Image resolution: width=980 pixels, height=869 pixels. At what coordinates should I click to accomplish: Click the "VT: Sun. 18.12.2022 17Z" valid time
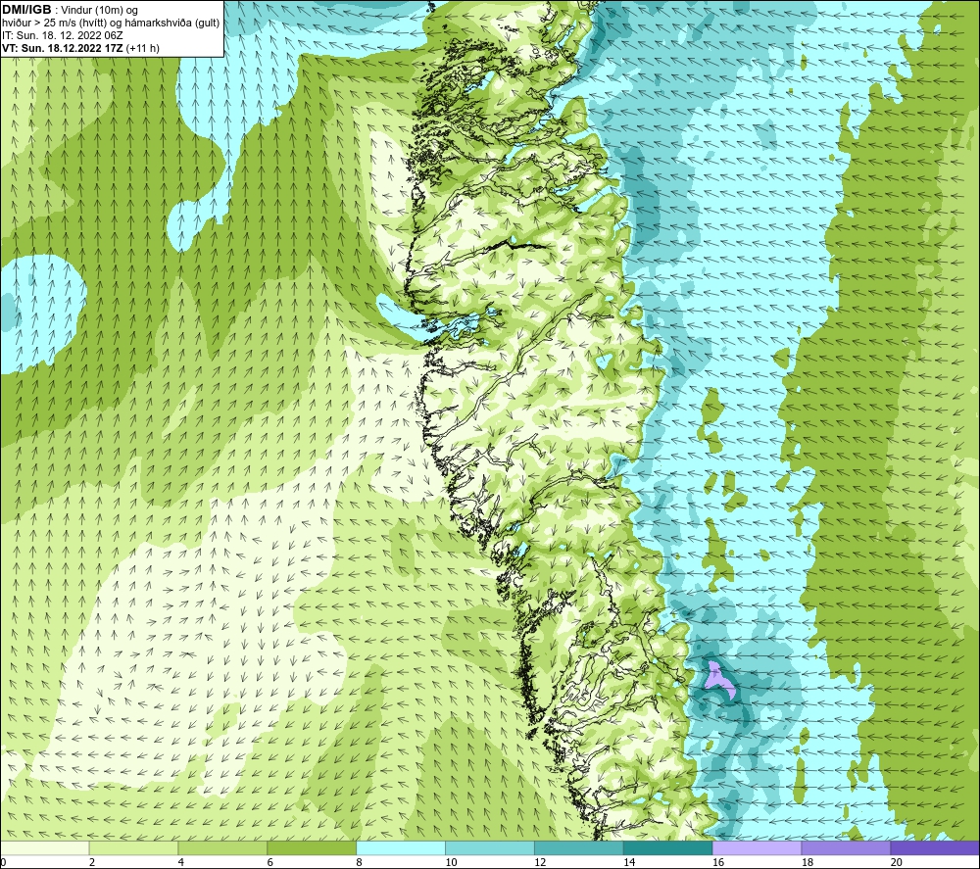tap(63, 48)
